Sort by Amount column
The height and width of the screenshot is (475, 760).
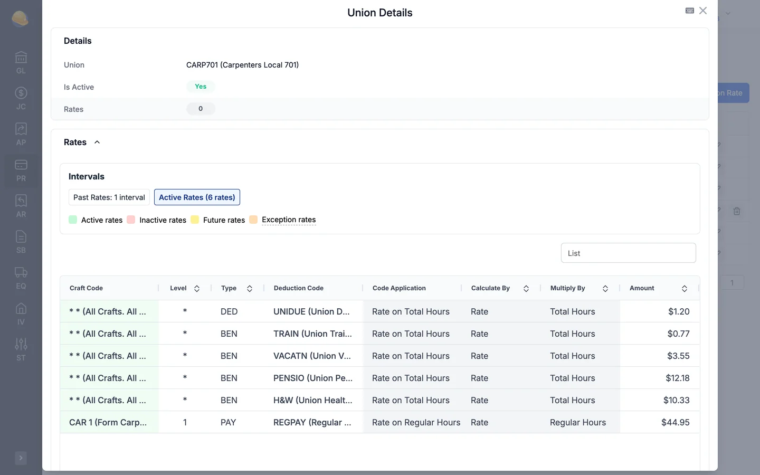(x=685, y=289)
